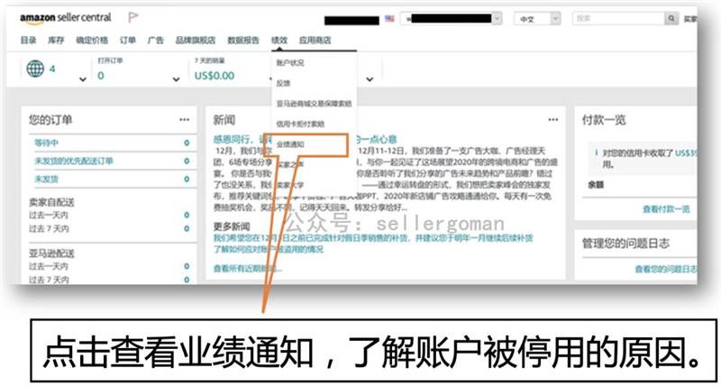The height and width of the screenshot is (386, 721).
Task: Click the 打开订单 count value 0
Action: tap(101, 76)
